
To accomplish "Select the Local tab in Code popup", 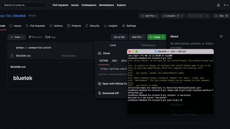I will click(113, 45).
